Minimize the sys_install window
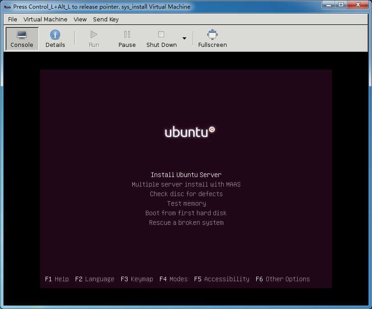Image resolution: width=372 pixels, height=309 pixels. click(329, 5)
